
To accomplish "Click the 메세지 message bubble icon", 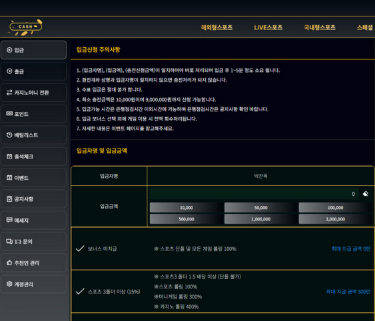I will pos(9,220).
